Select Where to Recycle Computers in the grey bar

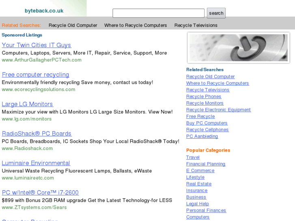click(x=136, y=26)
